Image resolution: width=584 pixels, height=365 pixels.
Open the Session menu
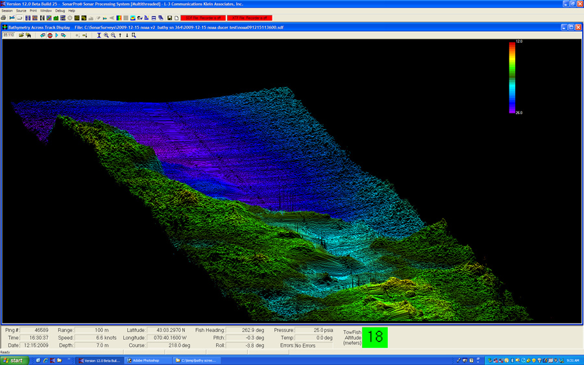coord(6,11)
